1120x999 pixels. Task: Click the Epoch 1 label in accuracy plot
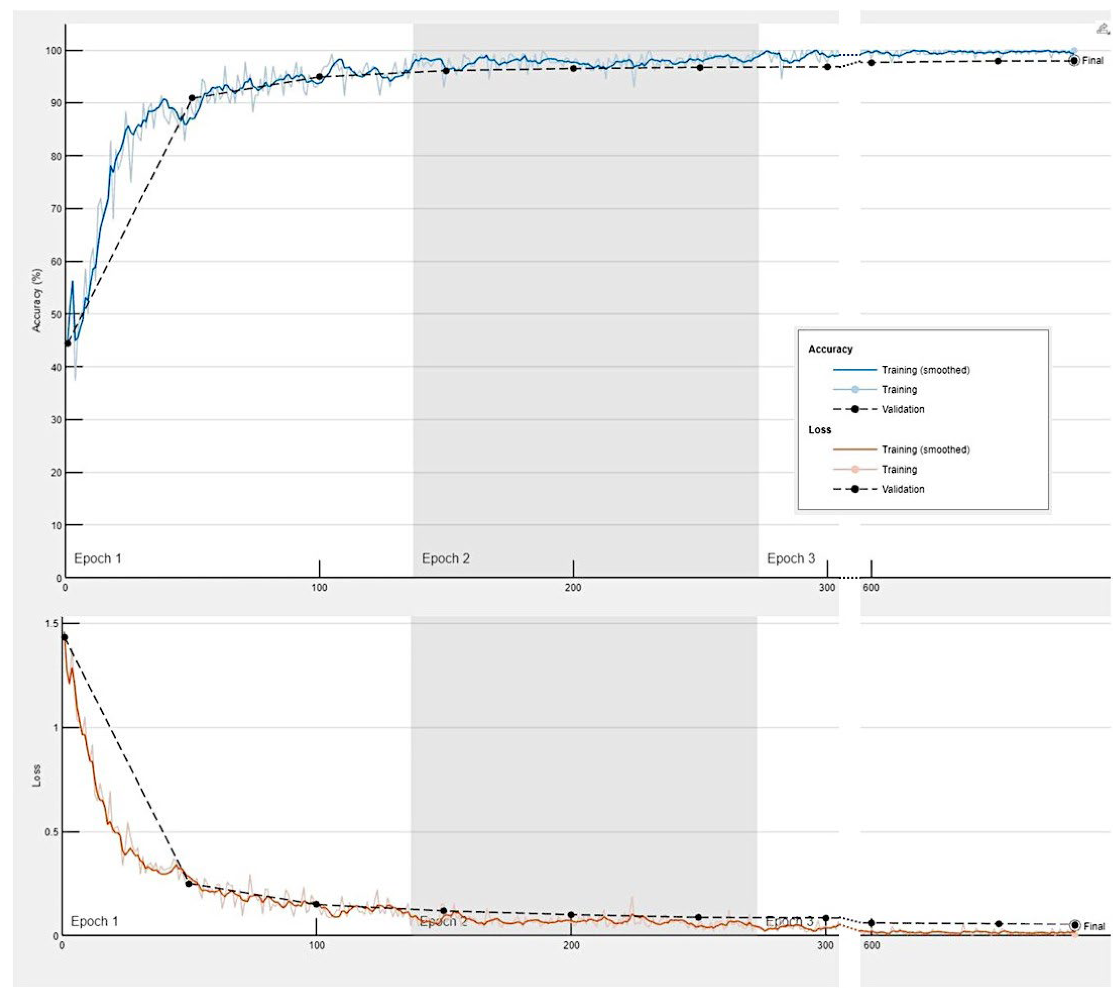[x=98, y=559]
